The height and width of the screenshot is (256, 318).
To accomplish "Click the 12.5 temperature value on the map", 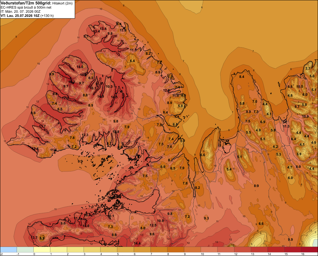I will pyautogui.click(x=153, y=225).
